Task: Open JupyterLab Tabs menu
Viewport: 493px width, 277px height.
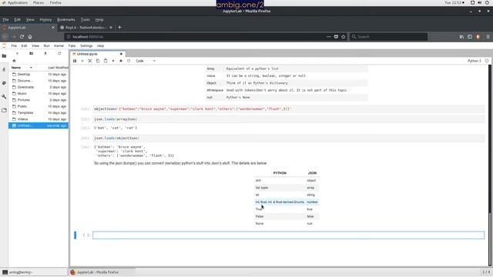Action: (72, 46)
